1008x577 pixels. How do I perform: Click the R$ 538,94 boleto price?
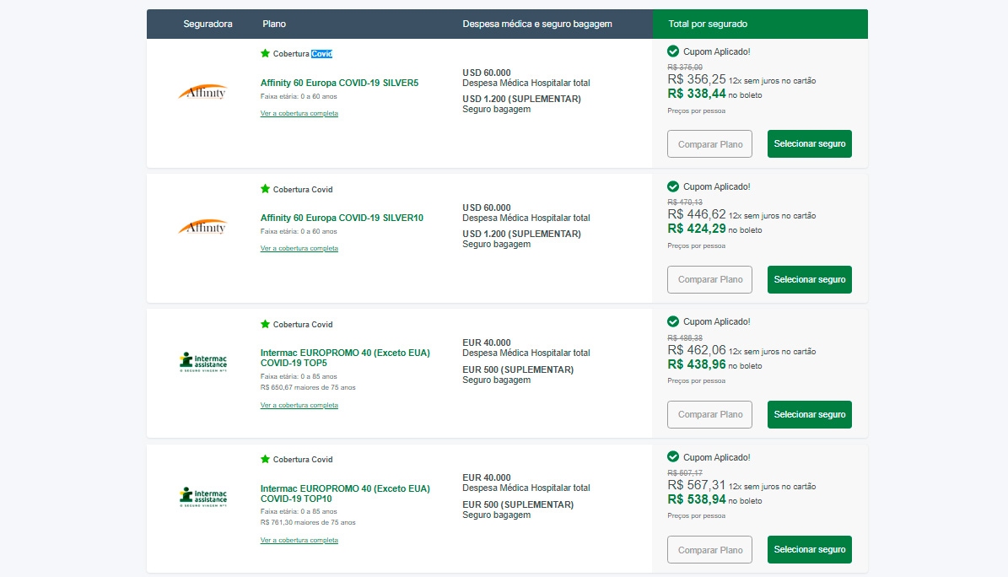[x=696, y=499]
